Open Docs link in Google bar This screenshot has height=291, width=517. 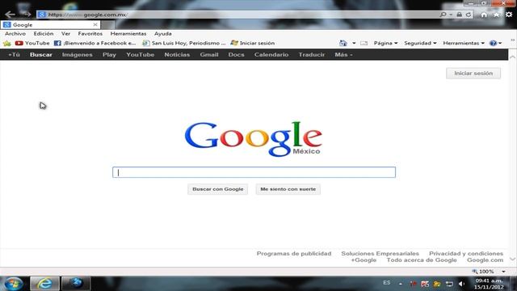click(236, 55)
